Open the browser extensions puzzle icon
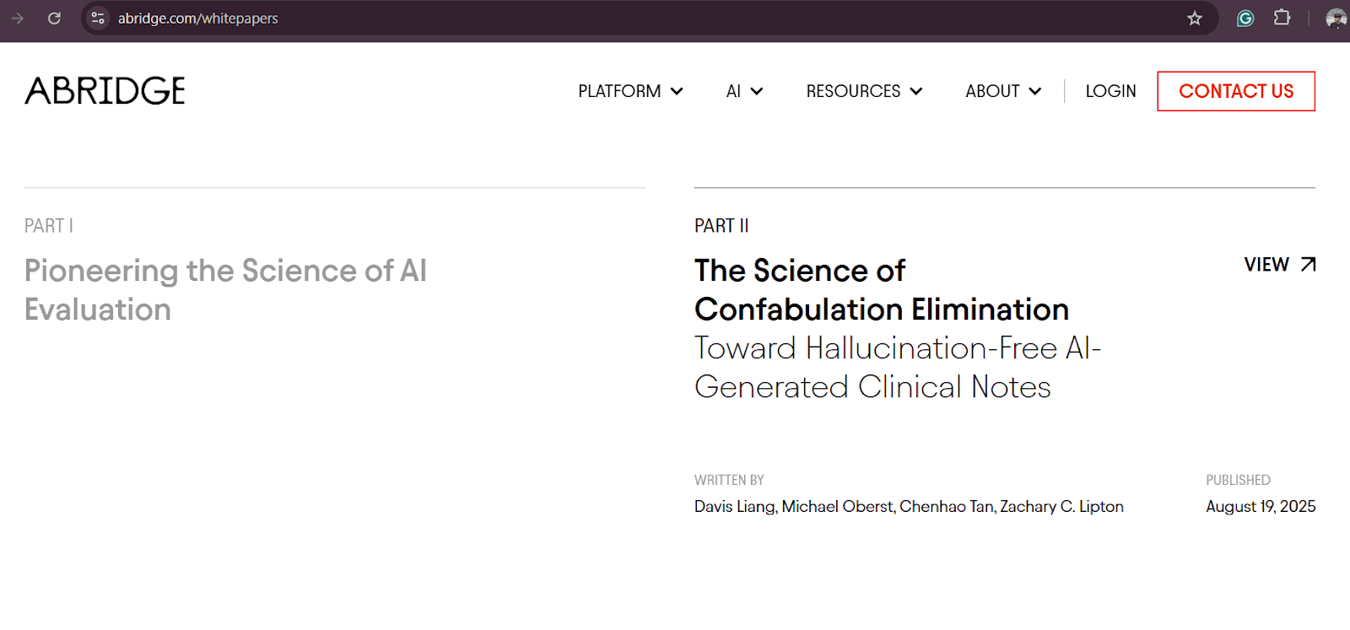The image size is (1350, 630). [x=1282, y=18]
